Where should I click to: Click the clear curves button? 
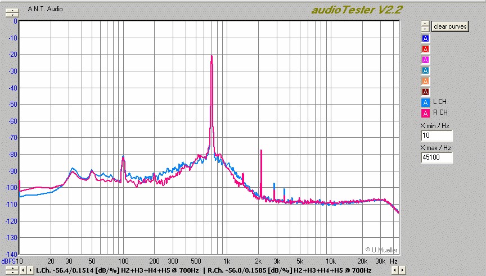pos(450,26)
